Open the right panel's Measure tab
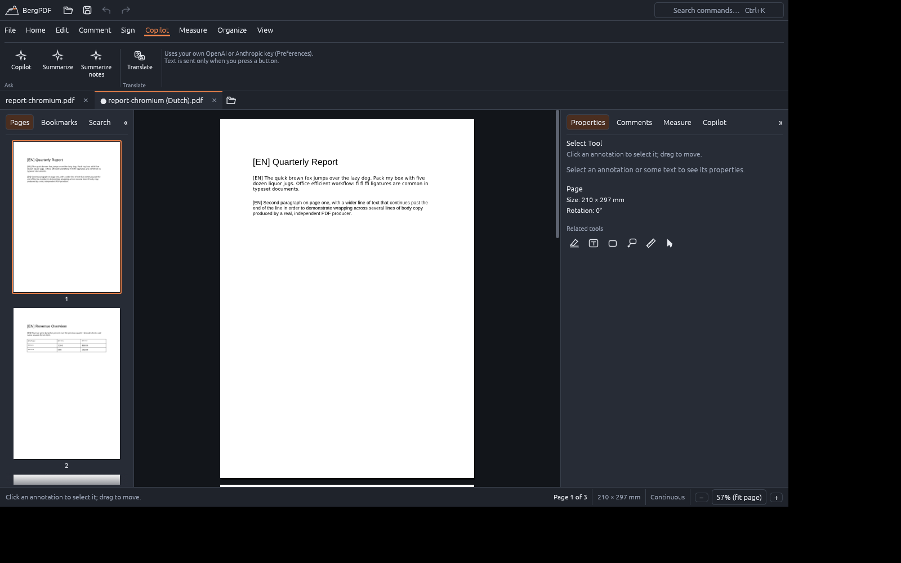Image resolution: width=901 pixels, height=563 pixels. coord(677,122)
